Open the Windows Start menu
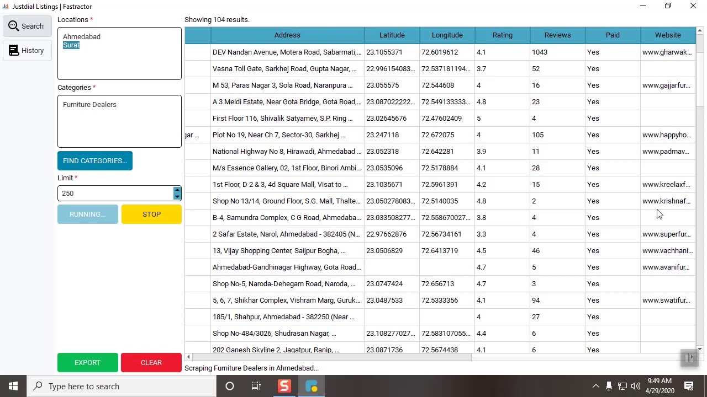707x397 pixels. (x=13, y=386)
